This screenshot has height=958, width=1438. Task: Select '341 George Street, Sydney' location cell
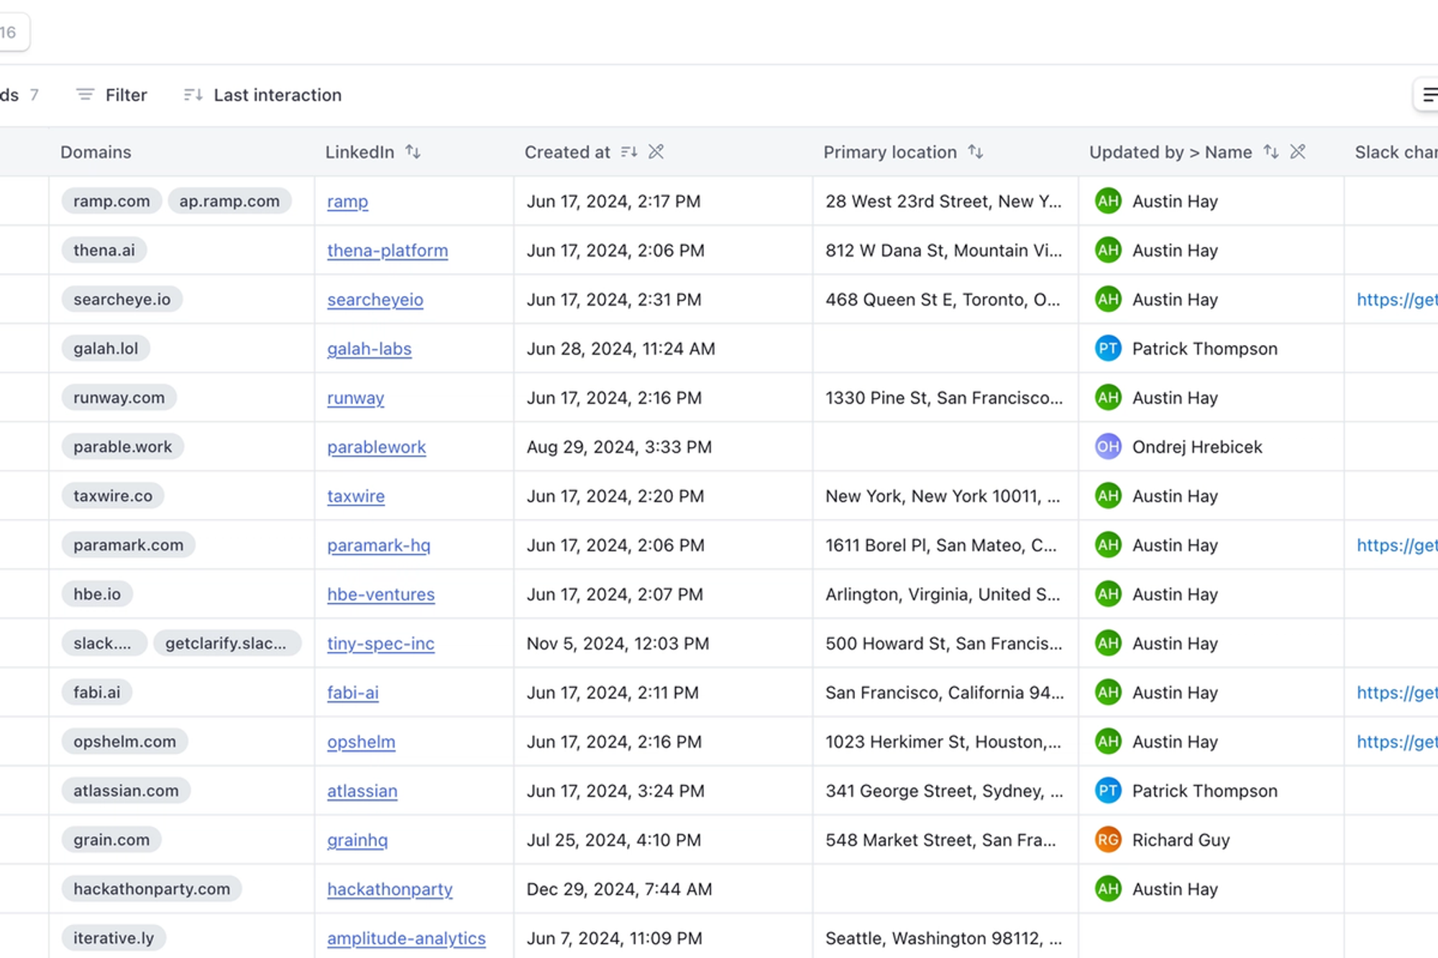(x=945, y=791)
